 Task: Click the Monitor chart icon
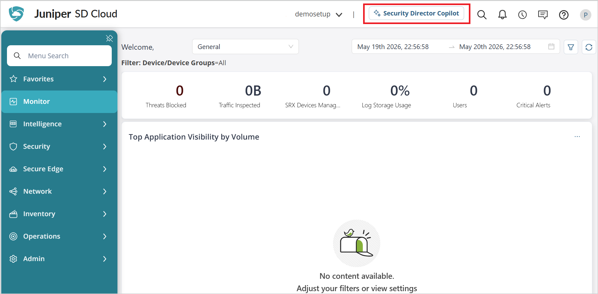tap(13, 102)
